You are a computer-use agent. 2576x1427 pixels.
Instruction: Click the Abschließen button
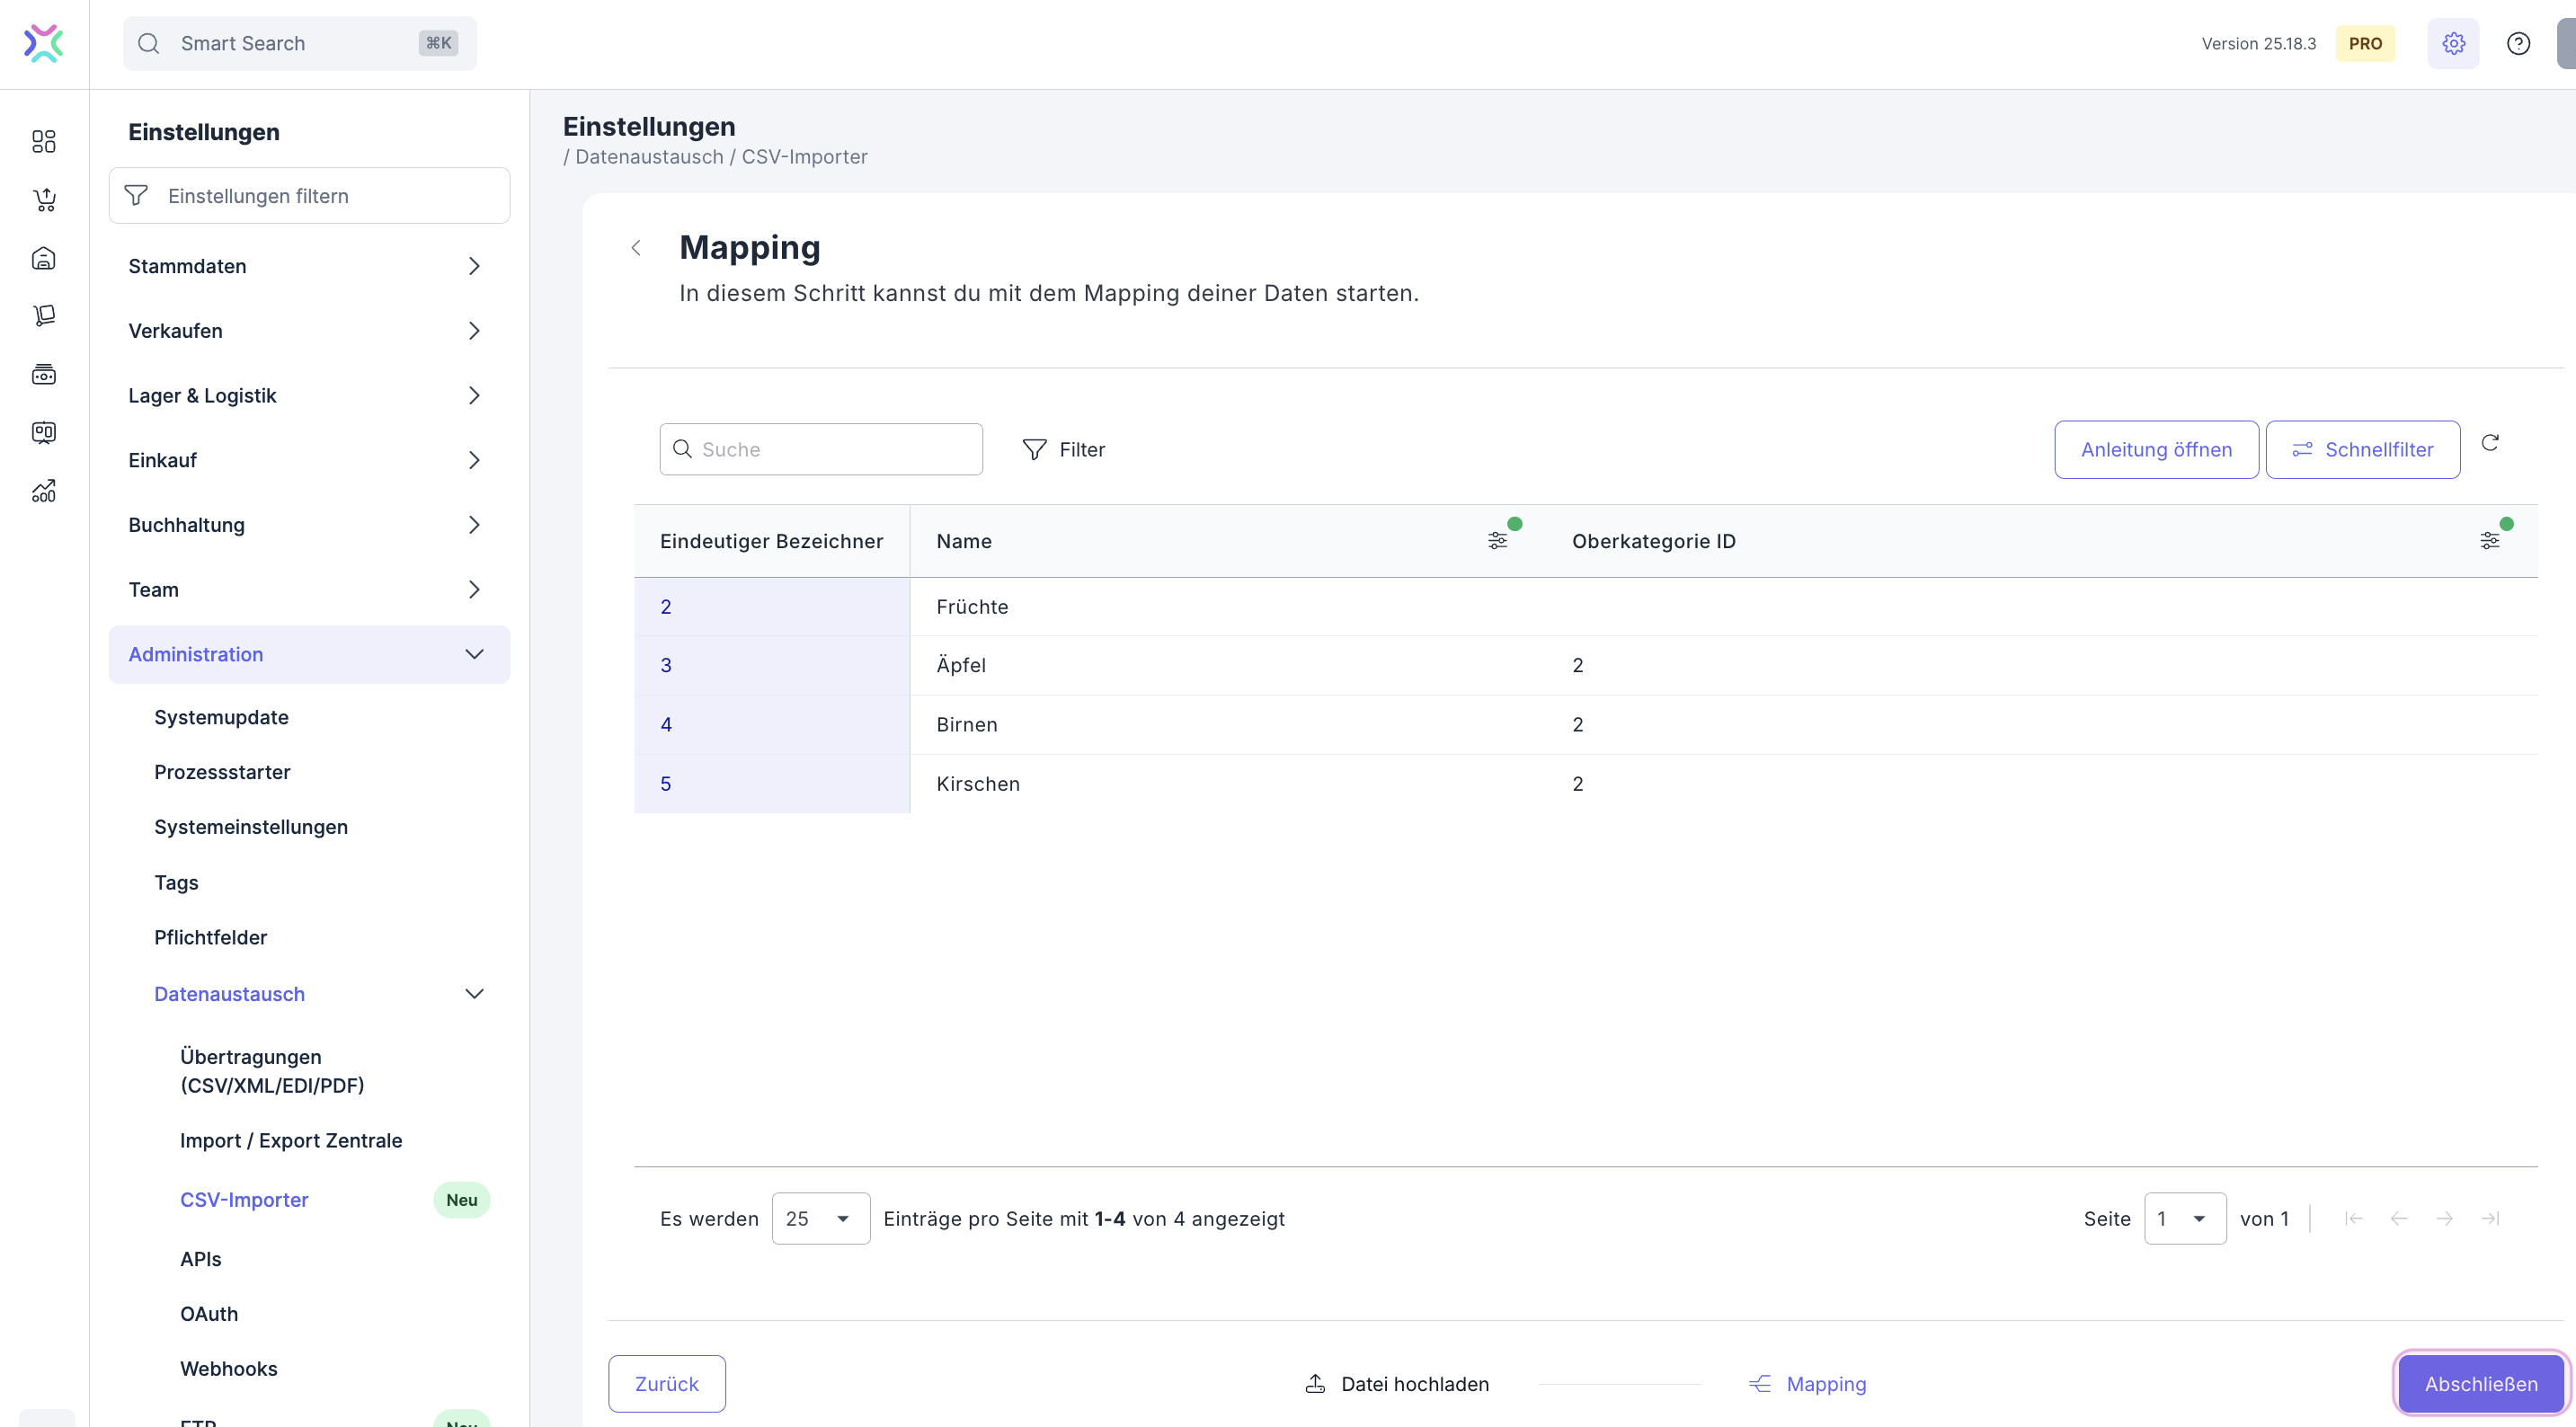2480,1383
